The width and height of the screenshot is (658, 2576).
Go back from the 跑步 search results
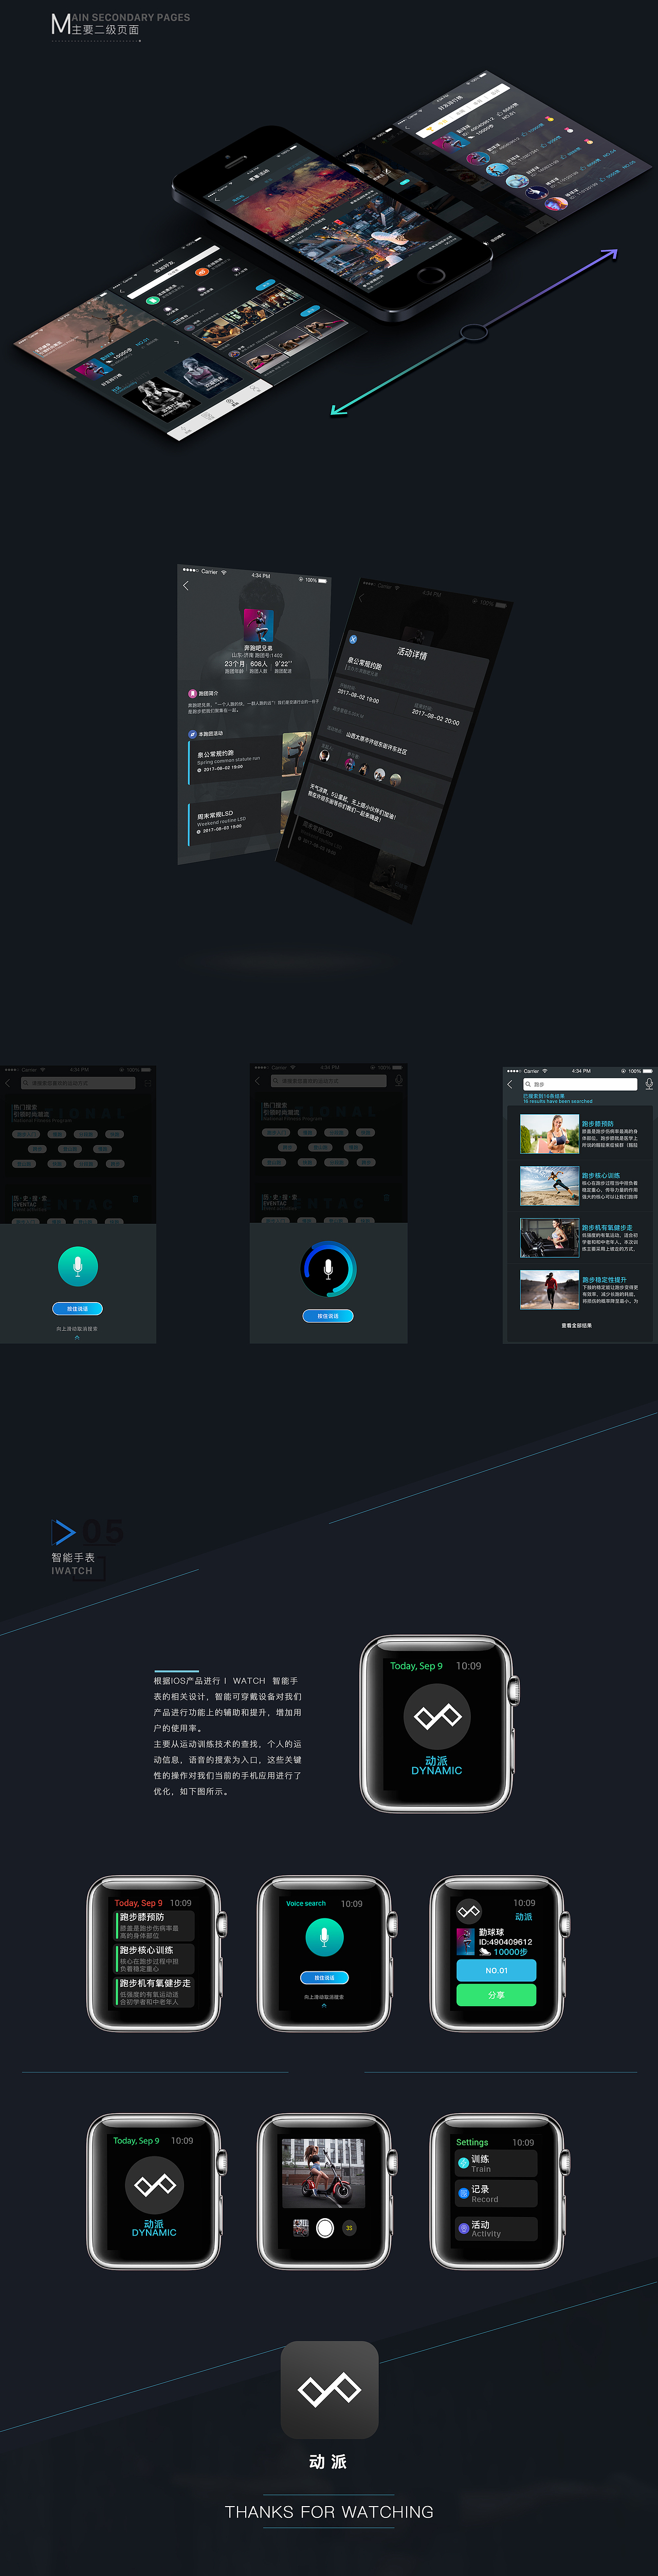pyautogui.click(x=510, y=1084)
